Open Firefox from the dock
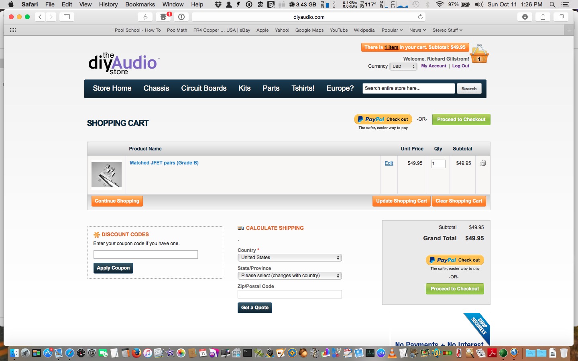This screenshot has width=578, height=361. tap(136, 353)
